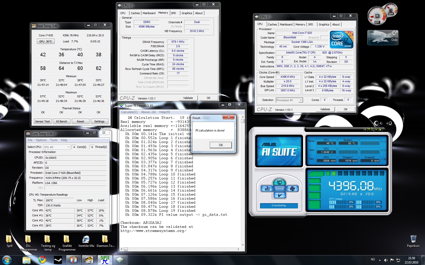The image size is (425, 265).
Task: Show hidden tray icons arrow
Action: [x=380, y=260]
